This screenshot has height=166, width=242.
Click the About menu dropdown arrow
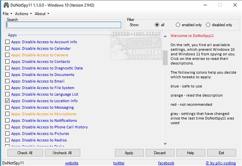pos(48,14)
